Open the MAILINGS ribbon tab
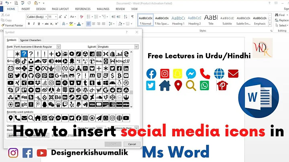 click(103, 9)
